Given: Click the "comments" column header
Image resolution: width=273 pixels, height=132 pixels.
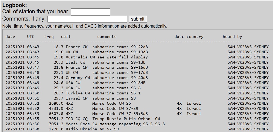Looking at the screenshot, I should coord(107,37).
